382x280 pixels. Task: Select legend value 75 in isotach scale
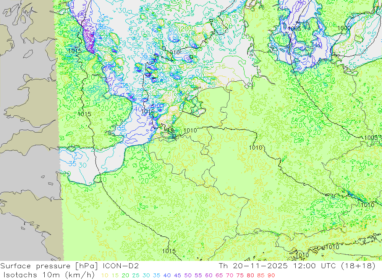tap(240, 275)
